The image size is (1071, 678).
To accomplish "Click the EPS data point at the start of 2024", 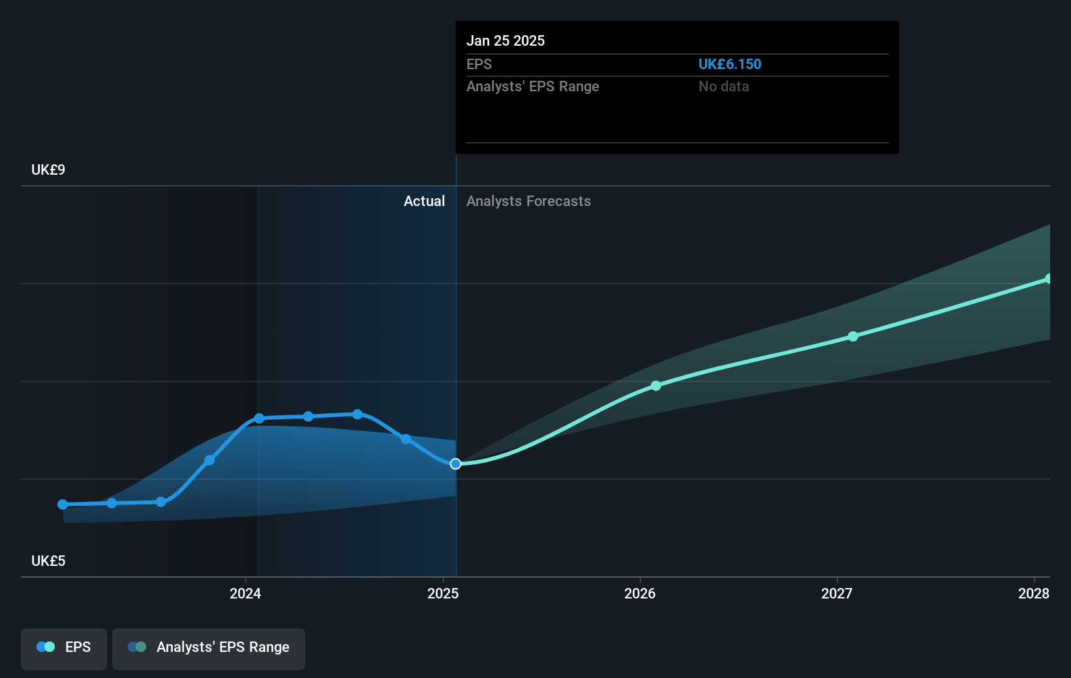I will pyautogui.click(x=259, y=419).
